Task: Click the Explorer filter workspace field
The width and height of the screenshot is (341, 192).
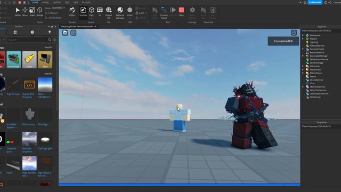Action: click(321, 31)
